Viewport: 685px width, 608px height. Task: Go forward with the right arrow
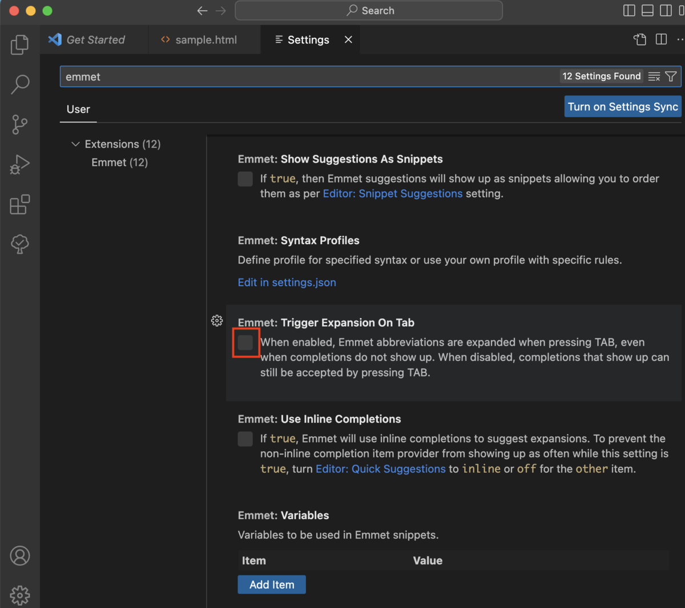point(221,10)
